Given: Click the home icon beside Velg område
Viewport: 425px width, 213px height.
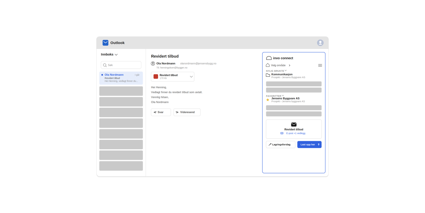Looking at the screenshot, I should coord(268,65).
